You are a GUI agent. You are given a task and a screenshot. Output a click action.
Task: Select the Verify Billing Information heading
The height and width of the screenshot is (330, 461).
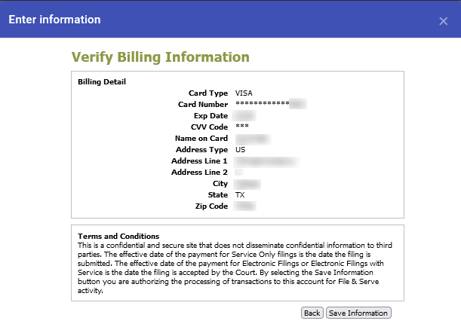(160, 57)
